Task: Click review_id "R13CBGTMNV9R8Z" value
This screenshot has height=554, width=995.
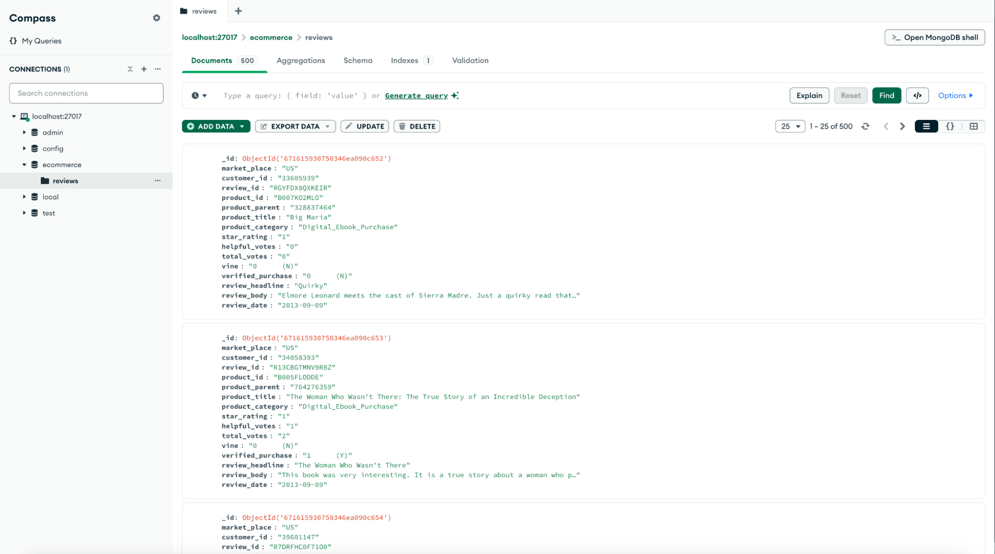Action: tap(302, 368)
